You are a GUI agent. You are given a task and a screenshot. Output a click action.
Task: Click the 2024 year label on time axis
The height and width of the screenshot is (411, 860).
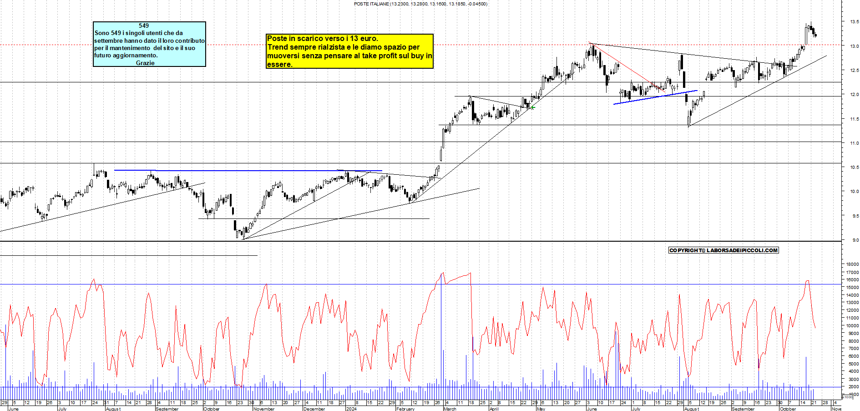coord(351,409)
